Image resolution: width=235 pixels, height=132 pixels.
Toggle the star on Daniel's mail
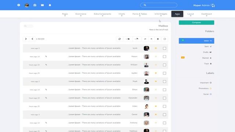tap(156, 114)
